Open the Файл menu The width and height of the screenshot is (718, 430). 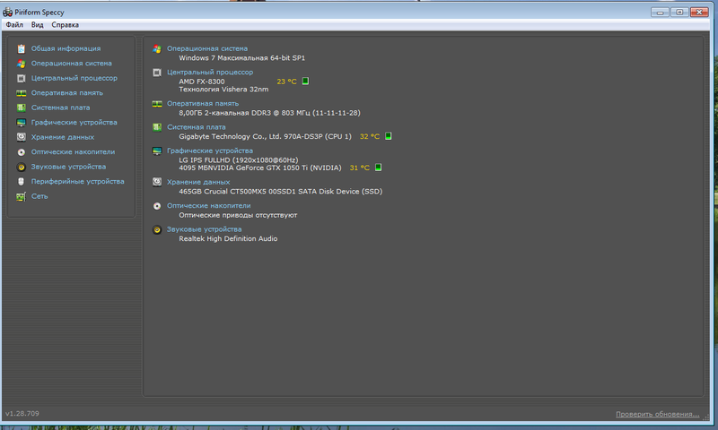pyautogui.click(x=14, y=25)
